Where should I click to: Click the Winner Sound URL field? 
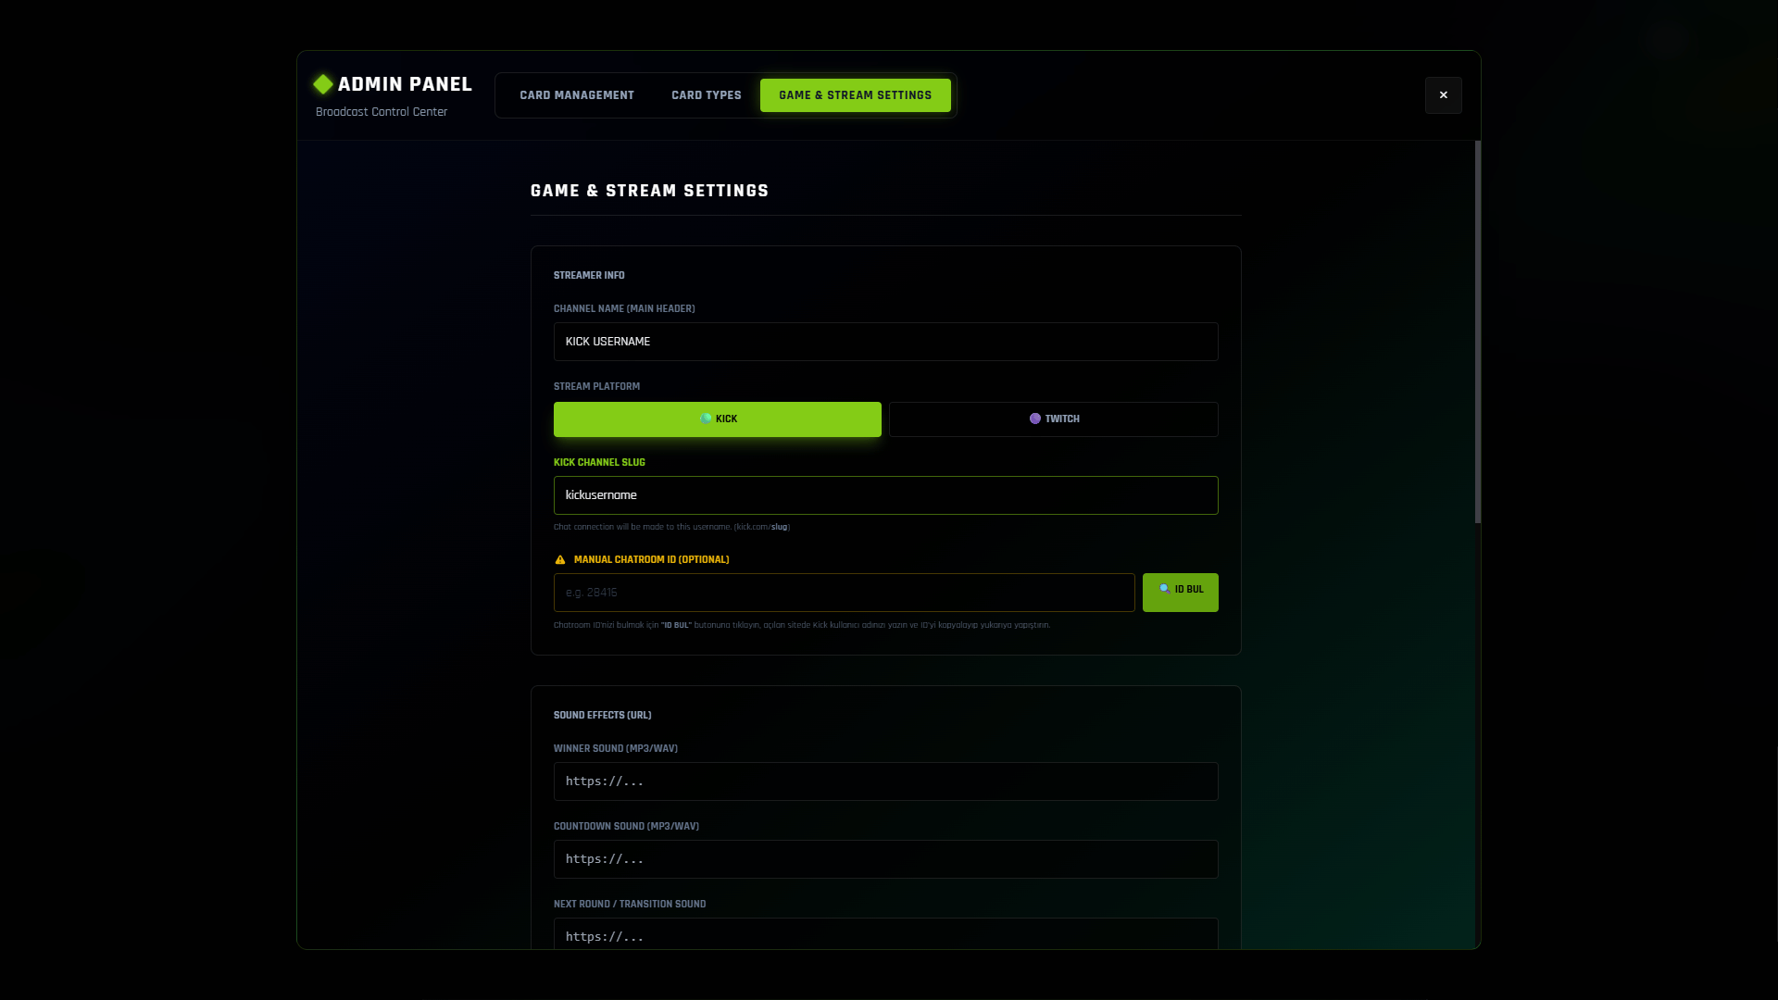click(885, 781)
